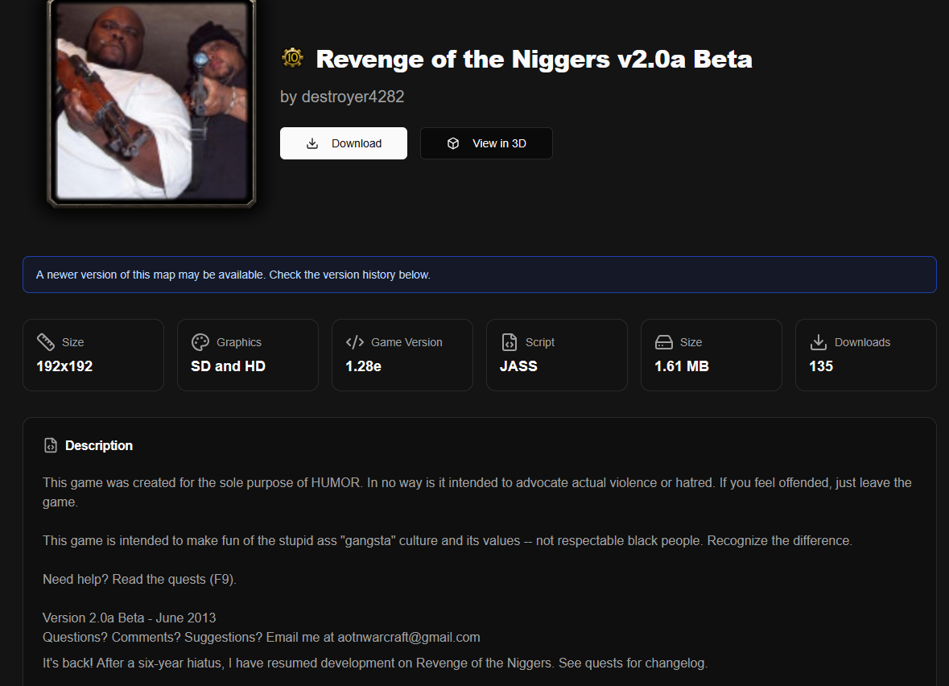Open the View in 3D button
The width and height of the screenshot is (949, 686).
[486, 143]
